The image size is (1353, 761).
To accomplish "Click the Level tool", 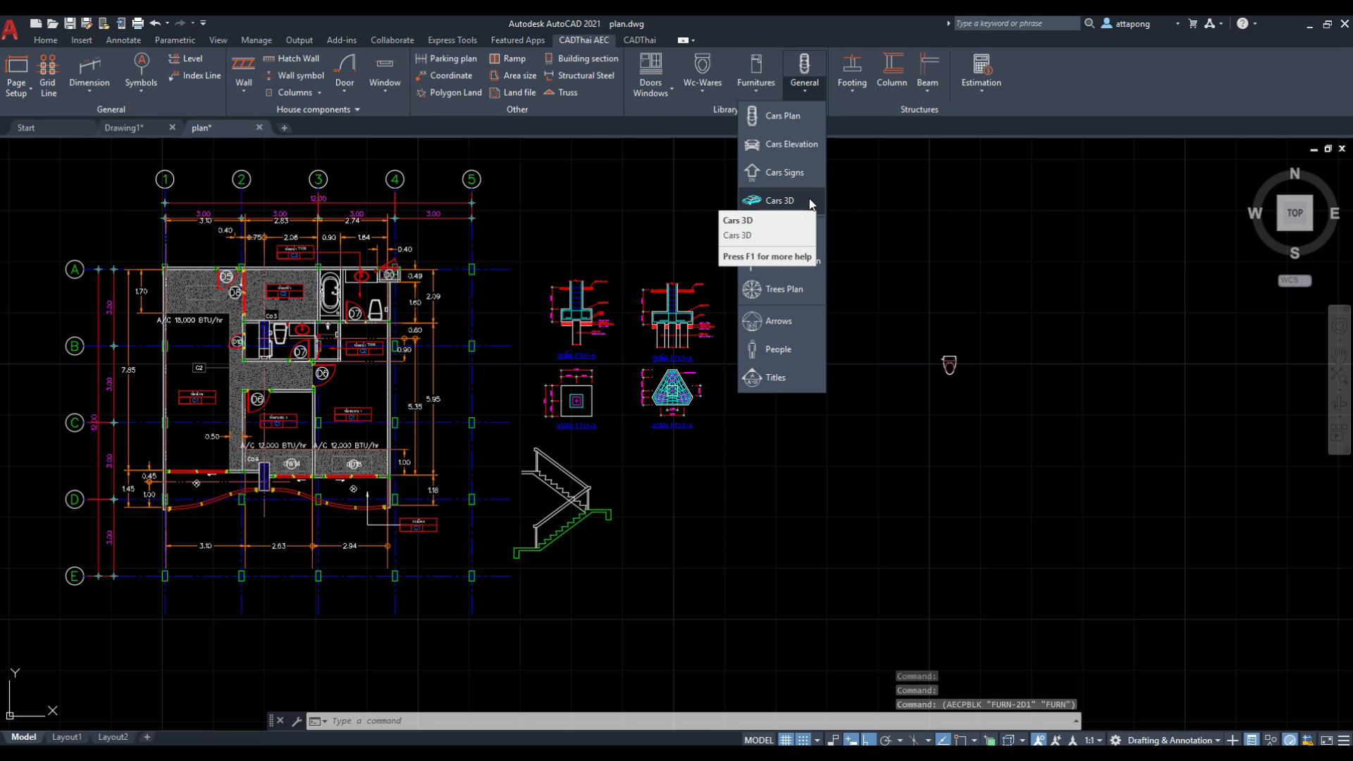I will [185, 58].
